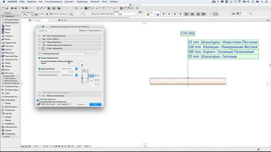Screen dimensions: 271x152
Task: Open the Редактор menu
Action: pos(32,2)
